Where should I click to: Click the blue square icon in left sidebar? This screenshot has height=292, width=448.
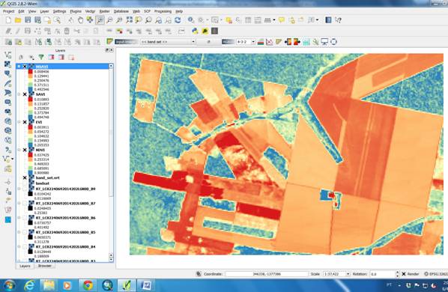pyautogui.click(x=8, y=220)
